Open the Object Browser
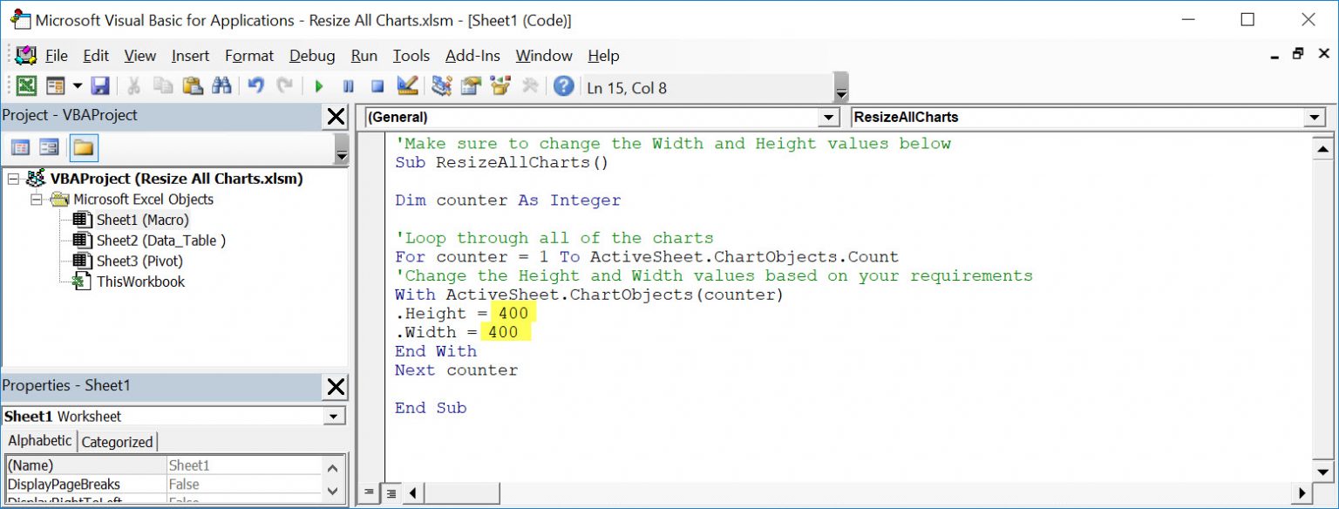Screen dimensions: 1339x509 499,85
